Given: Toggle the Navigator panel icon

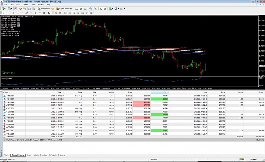Looking at the screenshot, I should [25, 8].
